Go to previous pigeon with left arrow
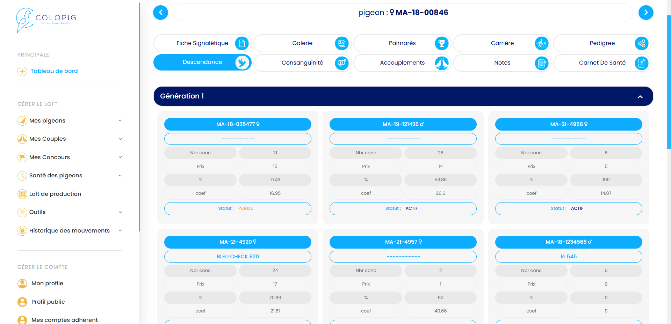This screenshot has height=324, width=671. (161, 13)
